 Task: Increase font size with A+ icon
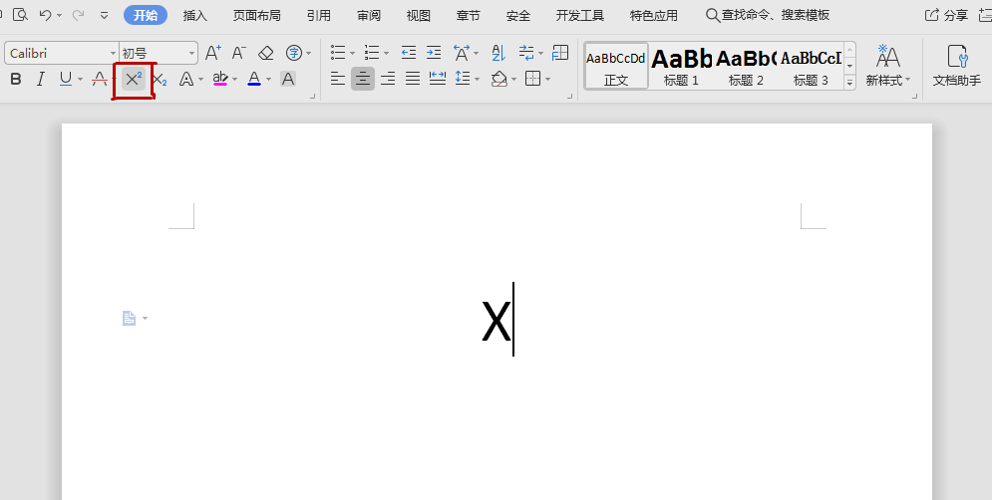point(213,53)
